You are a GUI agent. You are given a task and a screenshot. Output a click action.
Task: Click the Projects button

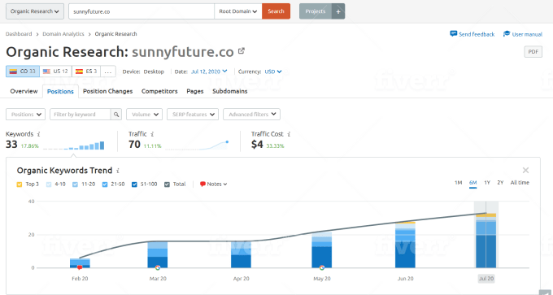tap(316, 11)
